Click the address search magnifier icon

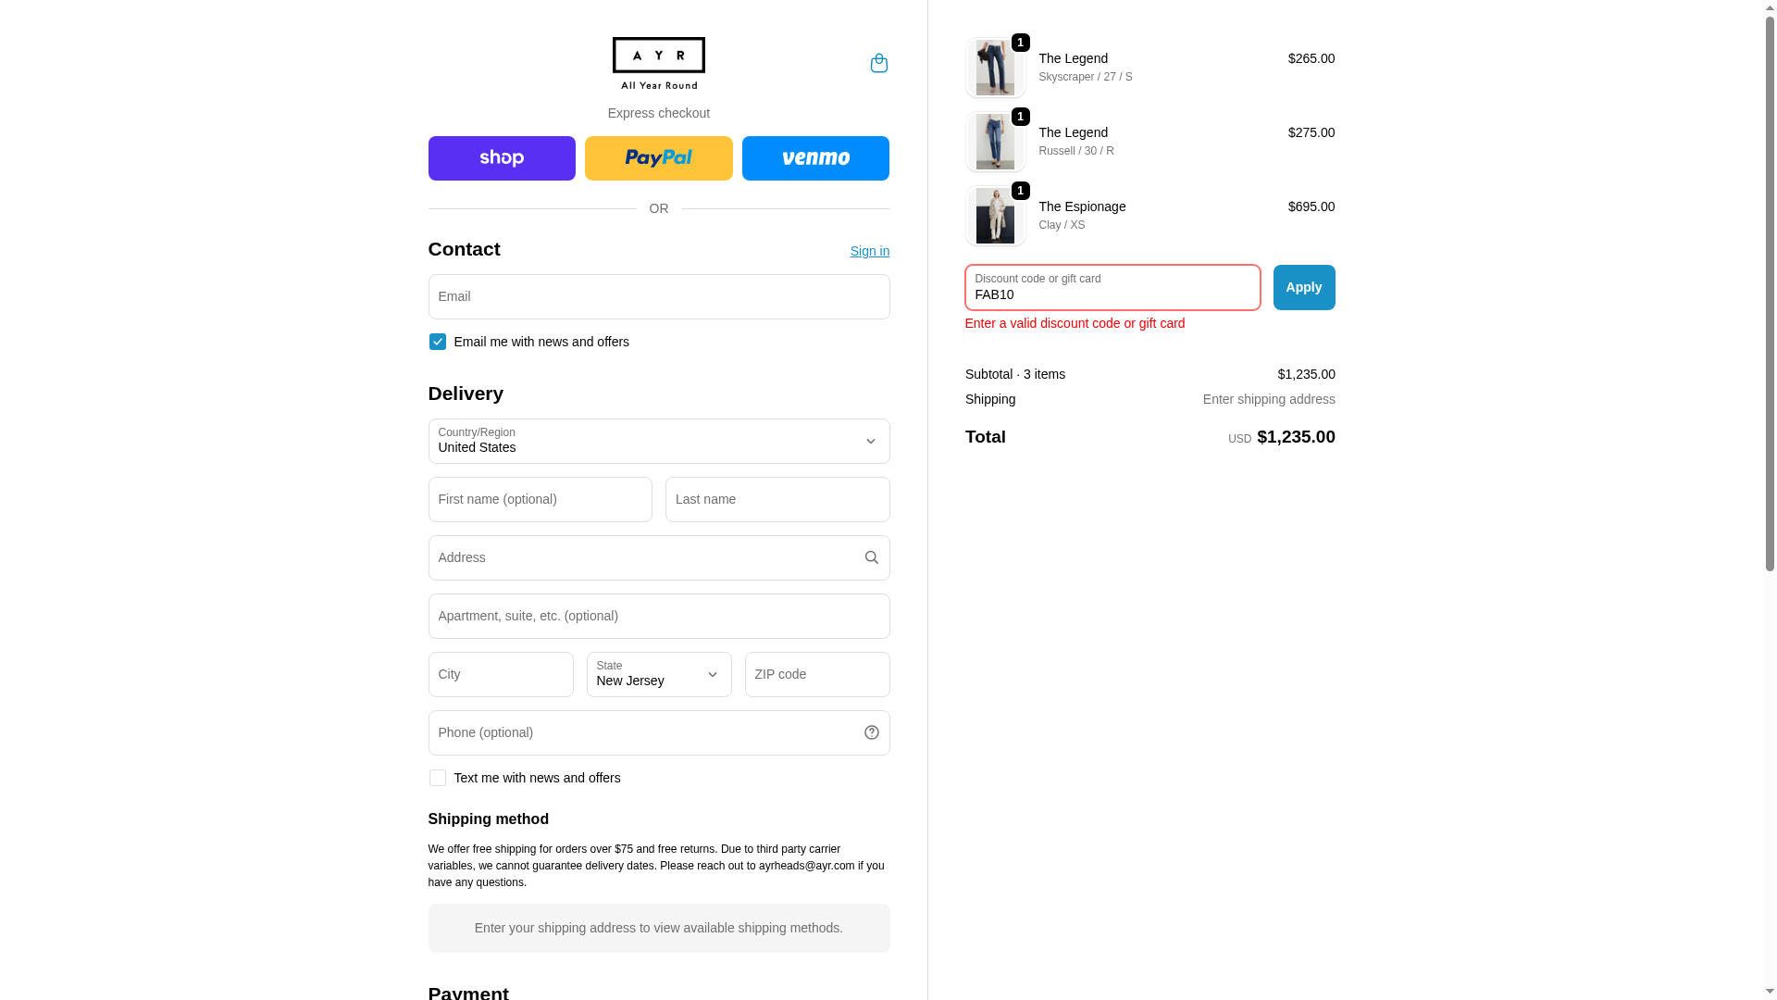click(x=871, y=557)
